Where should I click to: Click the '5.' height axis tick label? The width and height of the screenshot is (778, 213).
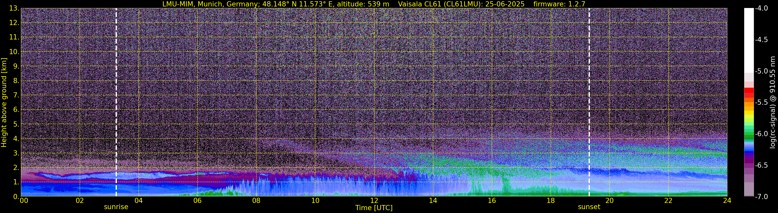[x=16, y=124]
